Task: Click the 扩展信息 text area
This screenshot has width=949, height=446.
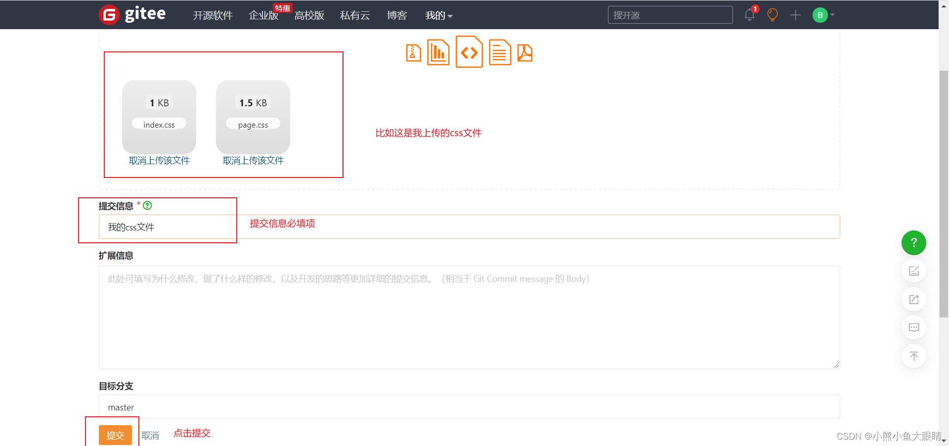Action: point(469,317)
